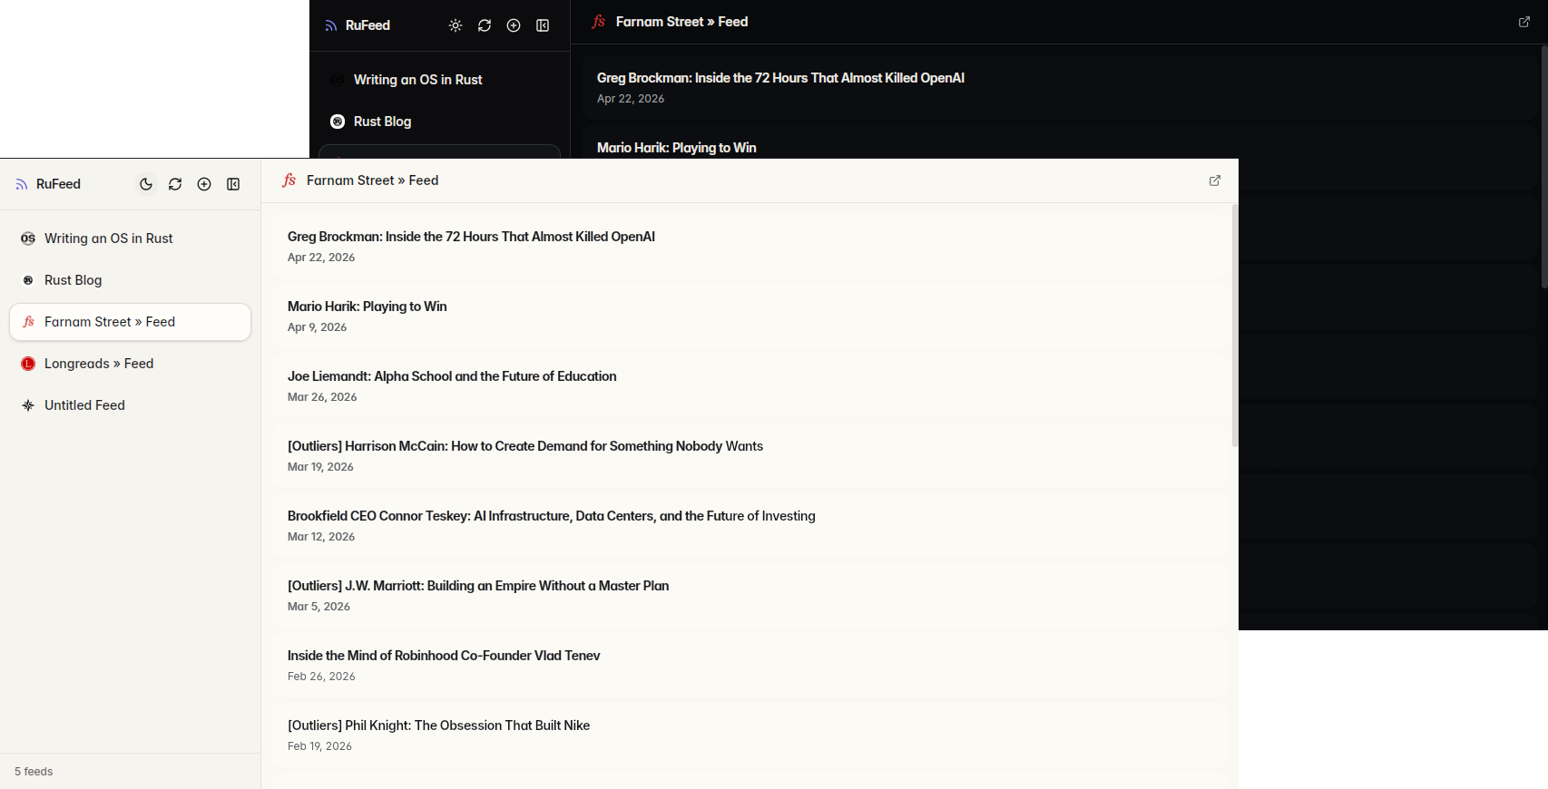Open Robinhood Co-Founder Vlad Tenev article
The image size is (1548, 789).
[x=750, y=666]
